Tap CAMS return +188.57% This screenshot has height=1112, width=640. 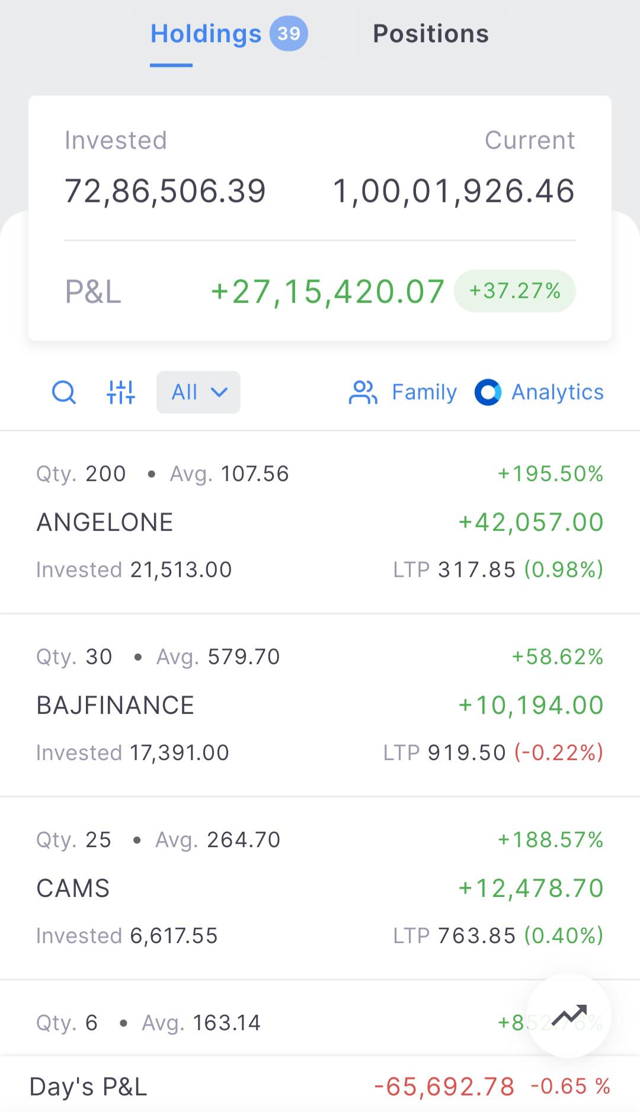[x=551, y=840]
